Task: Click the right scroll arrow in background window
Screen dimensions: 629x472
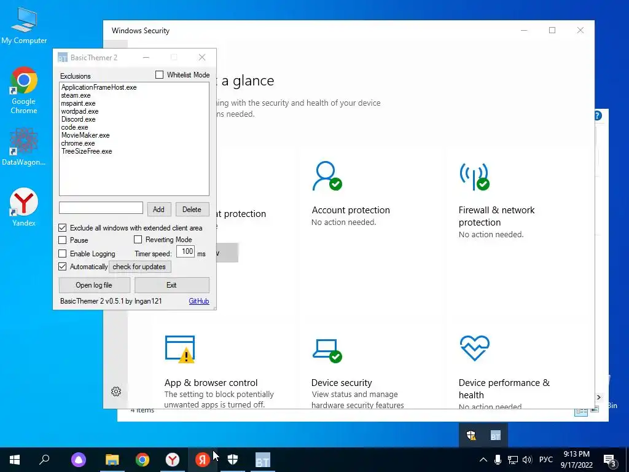Action: (x=598, y=397)
